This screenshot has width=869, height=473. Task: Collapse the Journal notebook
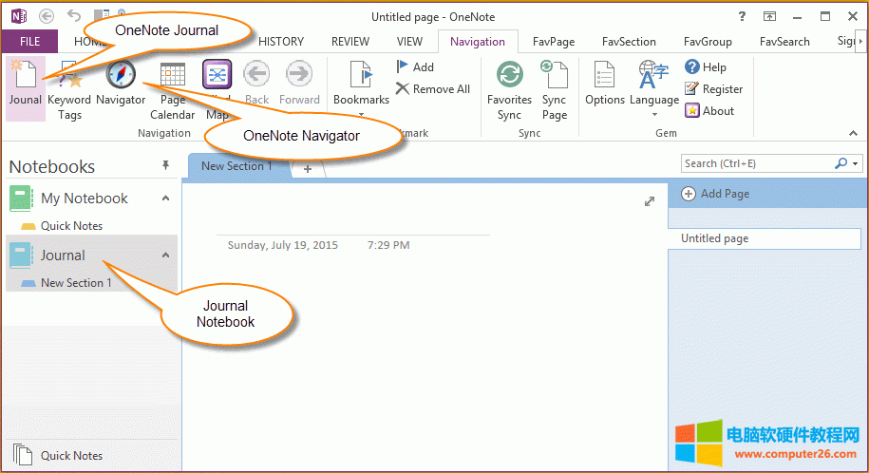pyautogui.click(x=165, y=255)
